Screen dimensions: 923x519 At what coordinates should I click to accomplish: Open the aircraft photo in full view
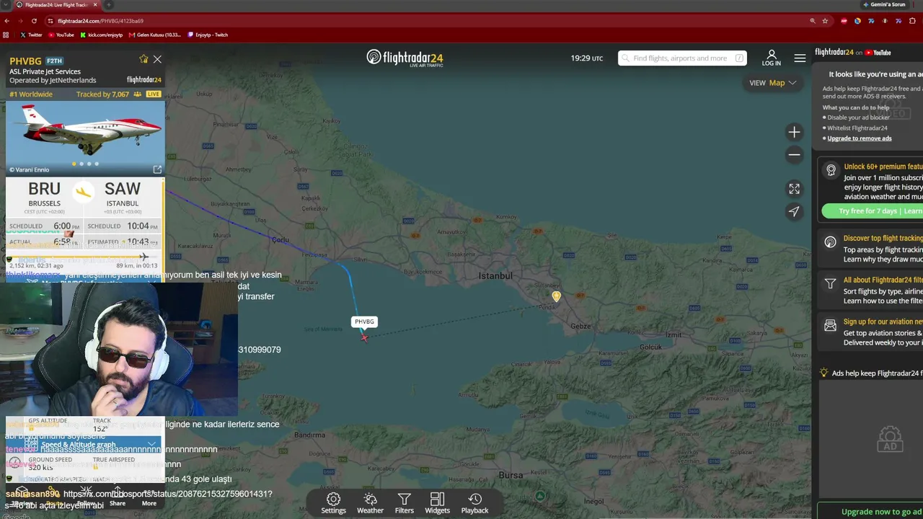(x=157, y=169)
